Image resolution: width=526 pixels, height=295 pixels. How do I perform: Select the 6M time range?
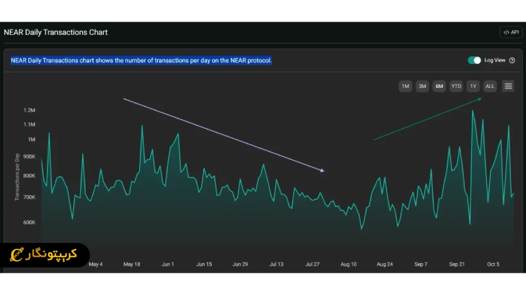coord(439,86)
